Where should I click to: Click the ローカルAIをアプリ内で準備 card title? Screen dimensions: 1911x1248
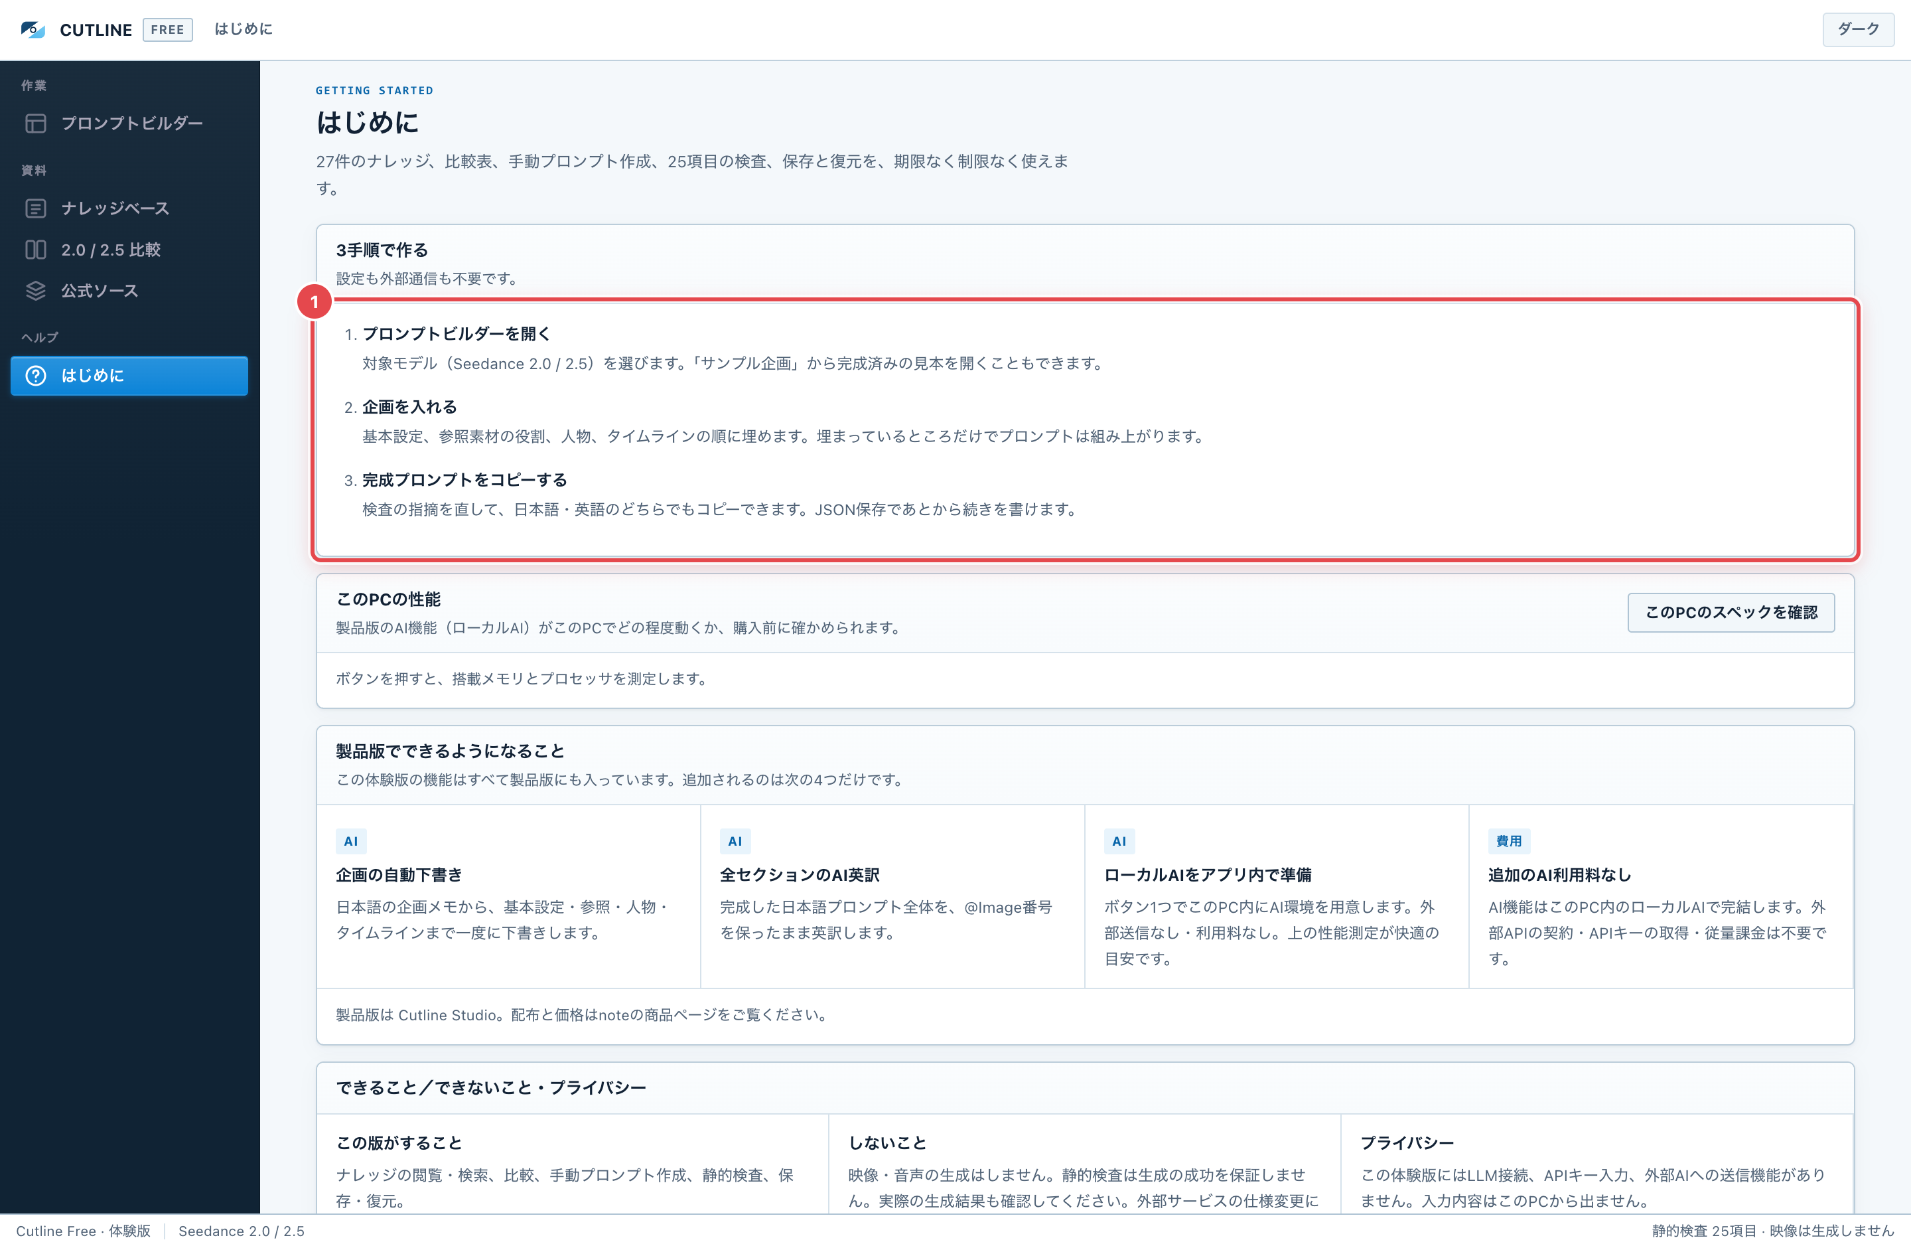point(1207,874)
